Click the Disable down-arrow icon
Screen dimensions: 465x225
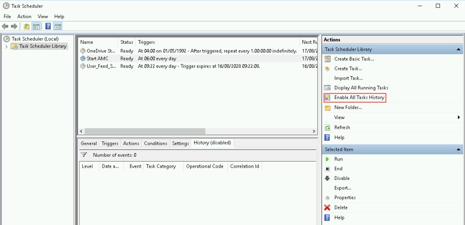click(327, 179)
